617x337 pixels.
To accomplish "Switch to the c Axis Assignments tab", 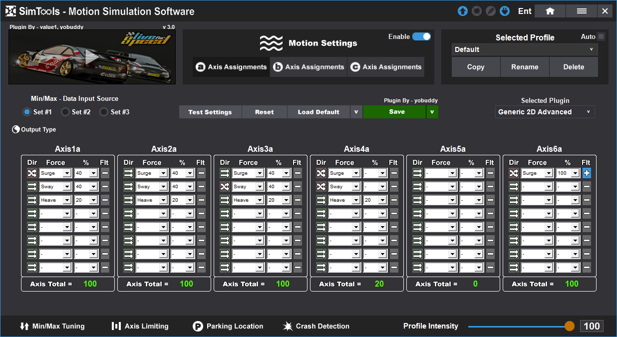I will [x=386, y=67].
